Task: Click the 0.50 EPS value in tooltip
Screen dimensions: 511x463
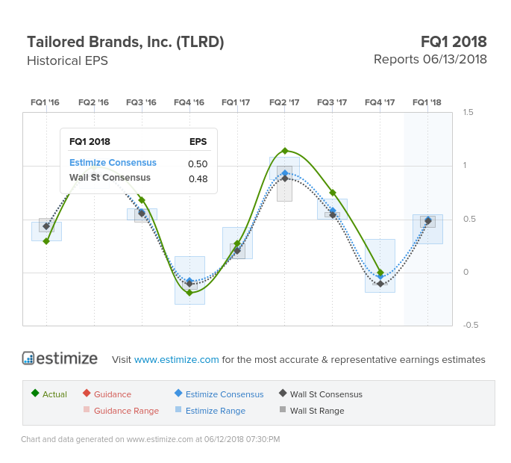Action: (198, 164)
